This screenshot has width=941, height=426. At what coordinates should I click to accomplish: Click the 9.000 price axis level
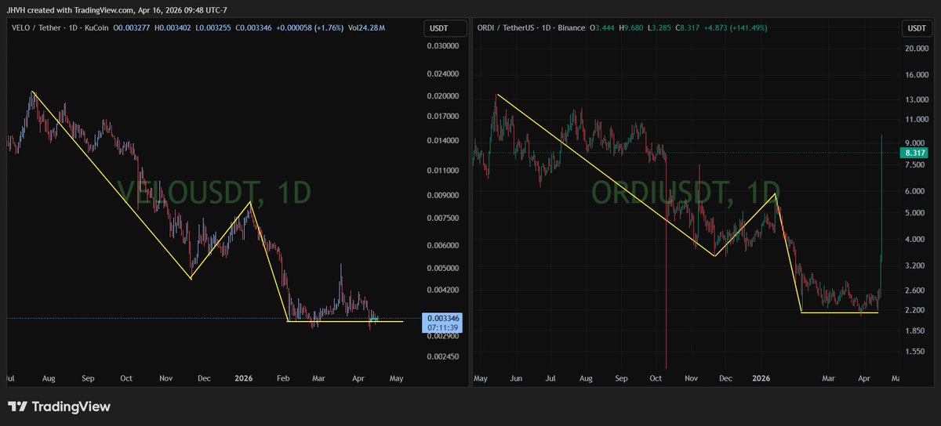pos(915,143)
